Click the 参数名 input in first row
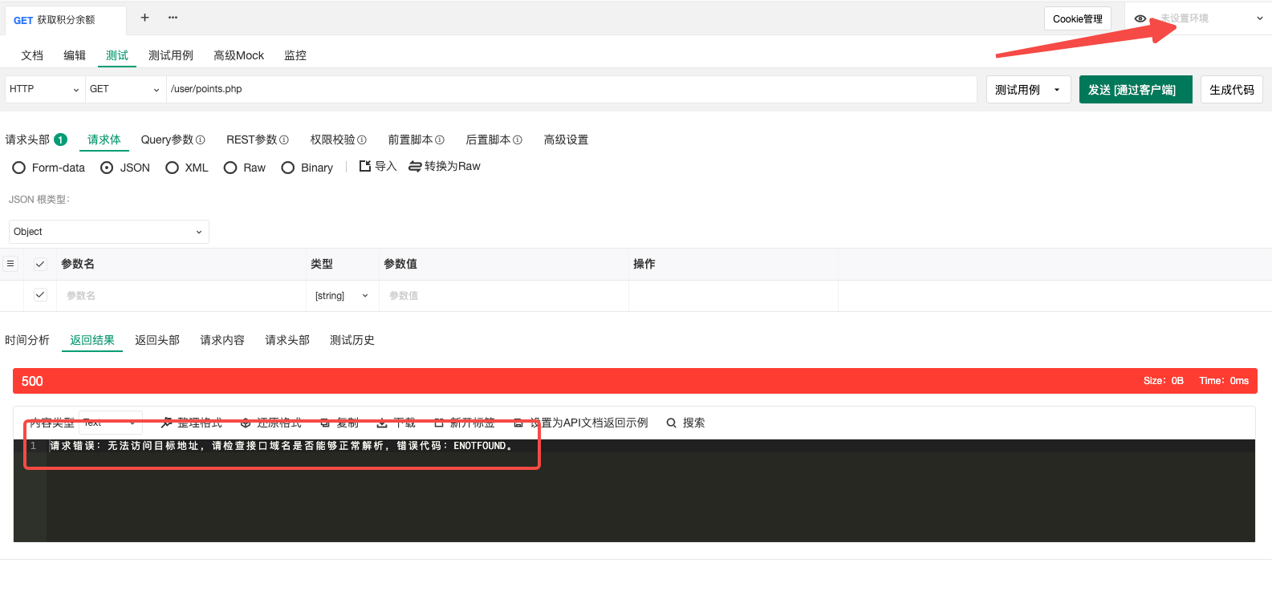The width and height of the screenshot is (1272, 595). point(181,296)
